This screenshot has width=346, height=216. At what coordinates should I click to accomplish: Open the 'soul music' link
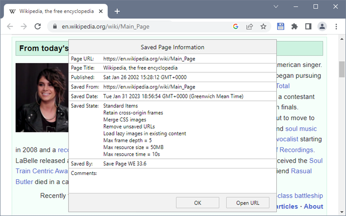coord(301,129)
